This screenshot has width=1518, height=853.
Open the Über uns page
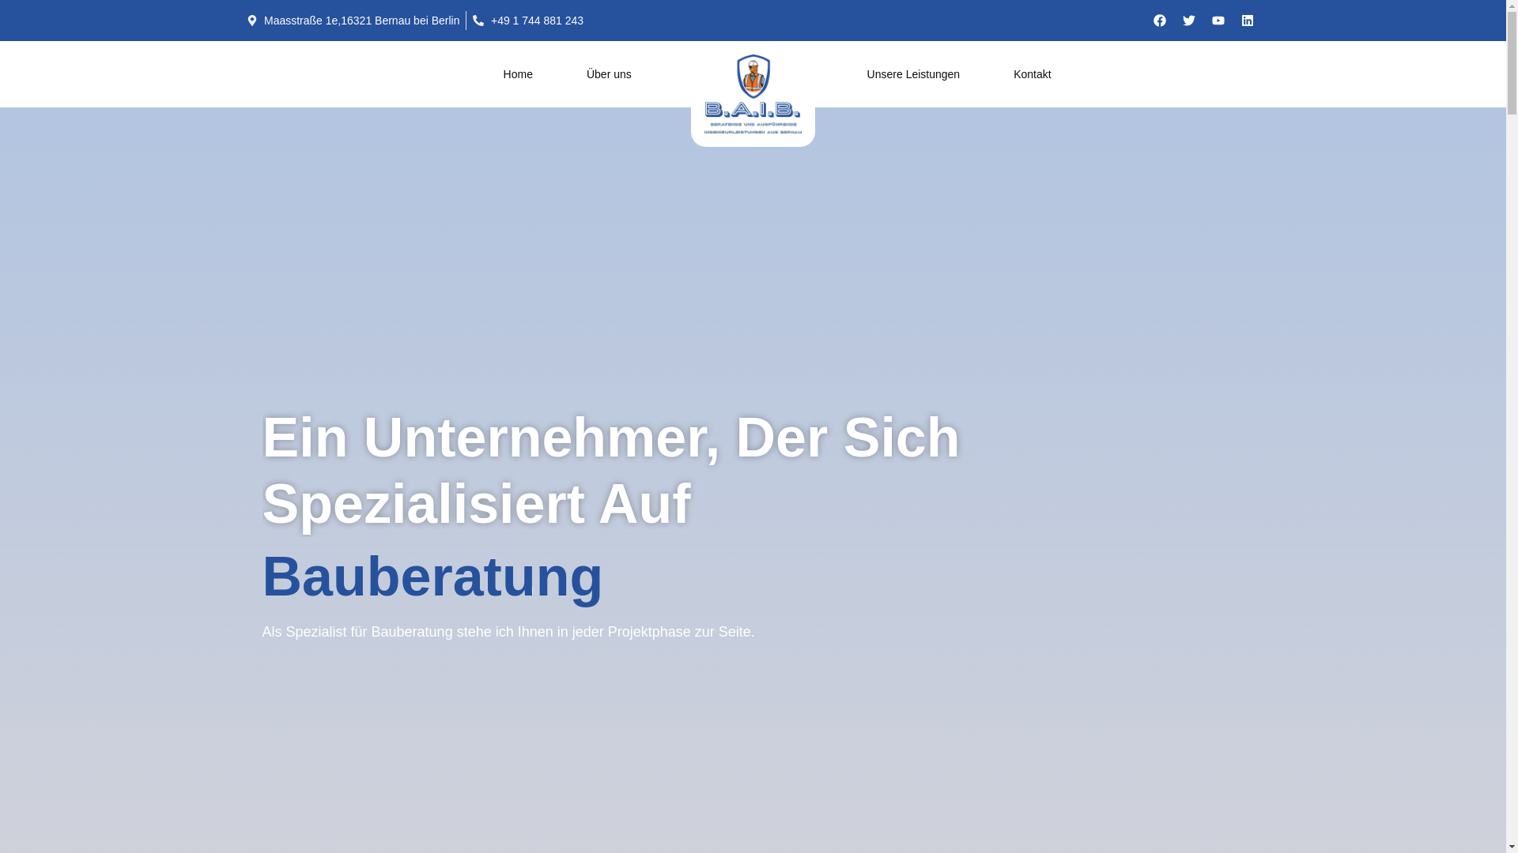[x=609, y=74]
